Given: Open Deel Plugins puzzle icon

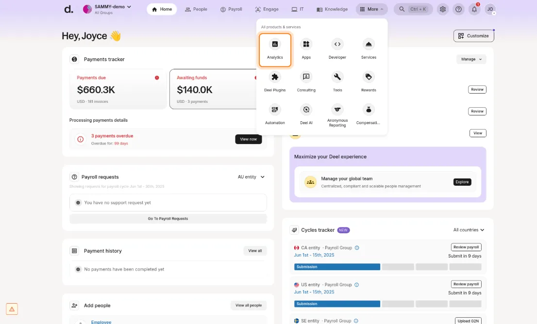Looking at the screenshot, I should [275, 77].
